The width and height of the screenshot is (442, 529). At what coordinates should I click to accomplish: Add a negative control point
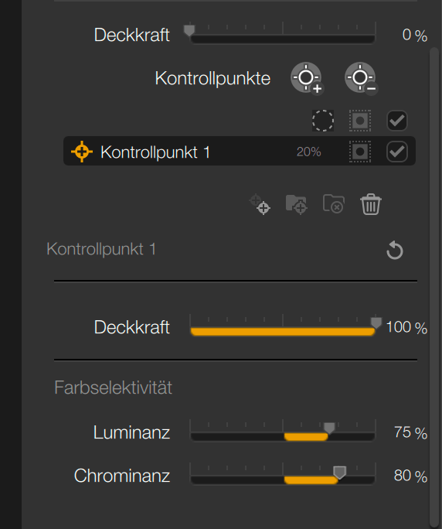(x=361, y=78)
